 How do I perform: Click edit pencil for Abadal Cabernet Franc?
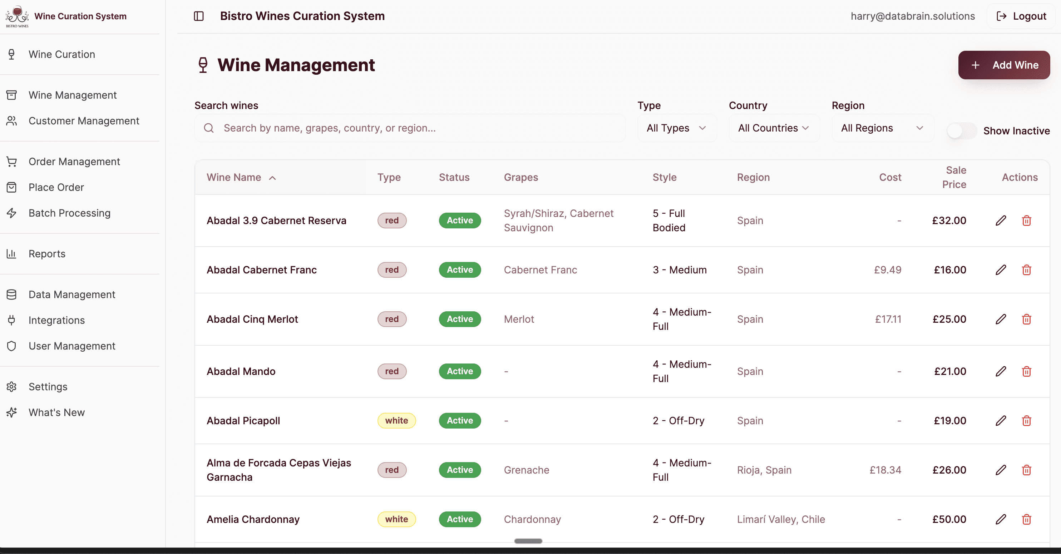1001,270
